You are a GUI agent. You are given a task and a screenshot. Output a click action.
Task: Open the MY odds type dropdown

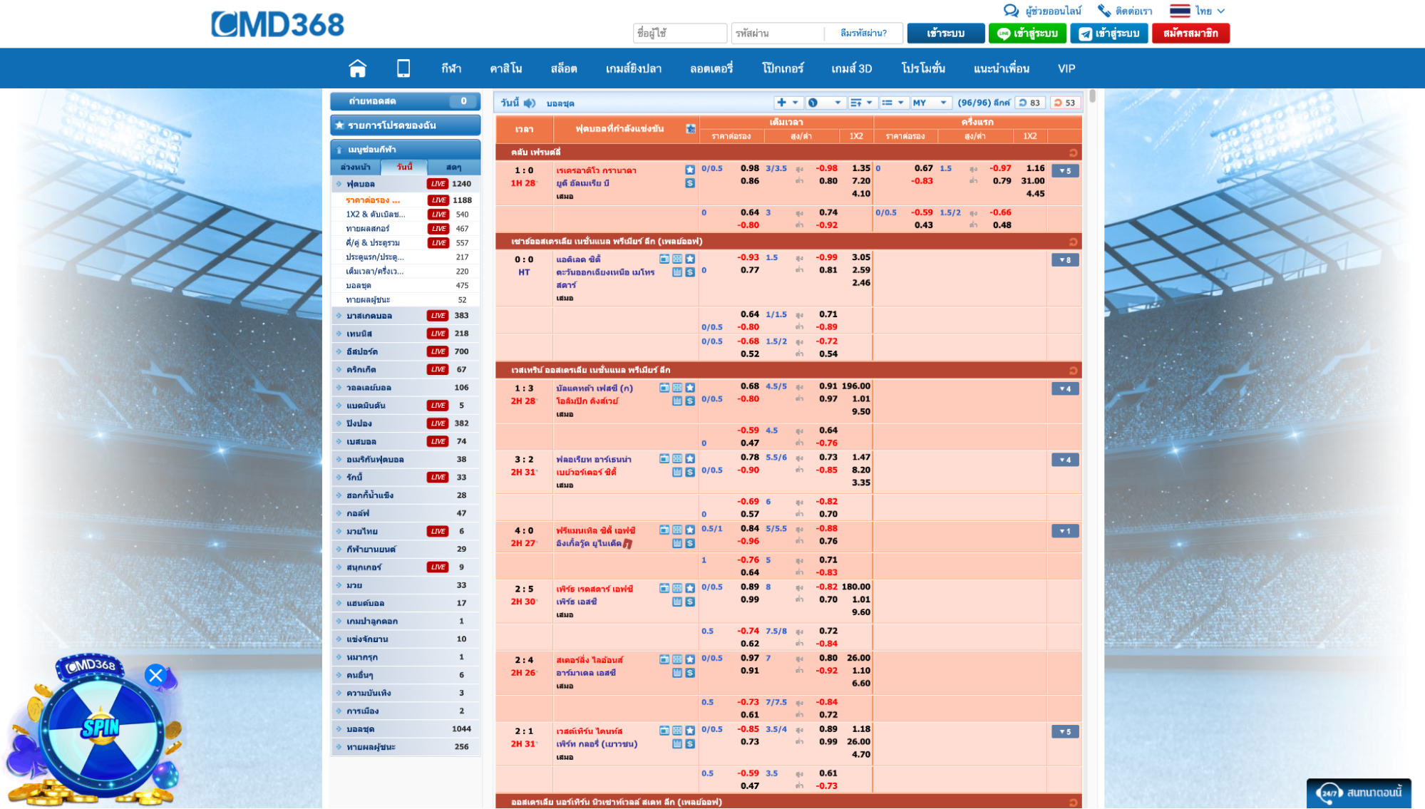click(x=930, y=103)
